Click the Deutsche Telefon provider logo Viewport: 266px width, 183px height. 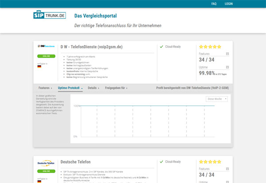point(46,163)
